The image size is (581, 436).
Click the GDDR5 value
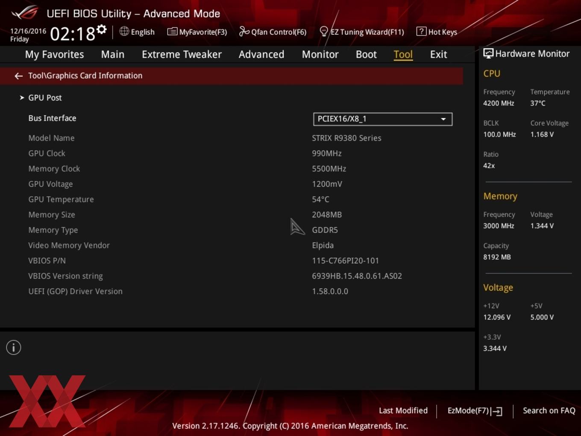325,230
